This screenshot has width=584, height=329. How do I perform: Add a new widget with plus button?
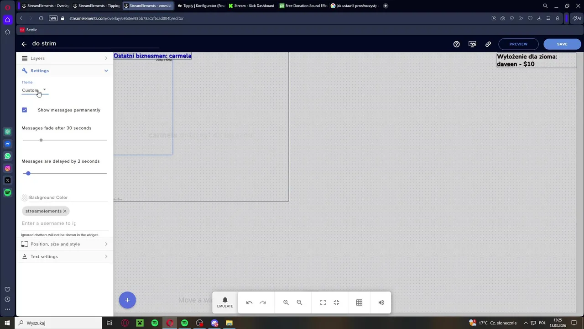click(127, 300)
